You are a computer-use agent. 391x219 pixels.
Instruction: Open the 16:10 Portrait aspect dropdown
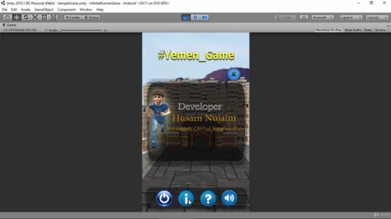coord(24,30)
